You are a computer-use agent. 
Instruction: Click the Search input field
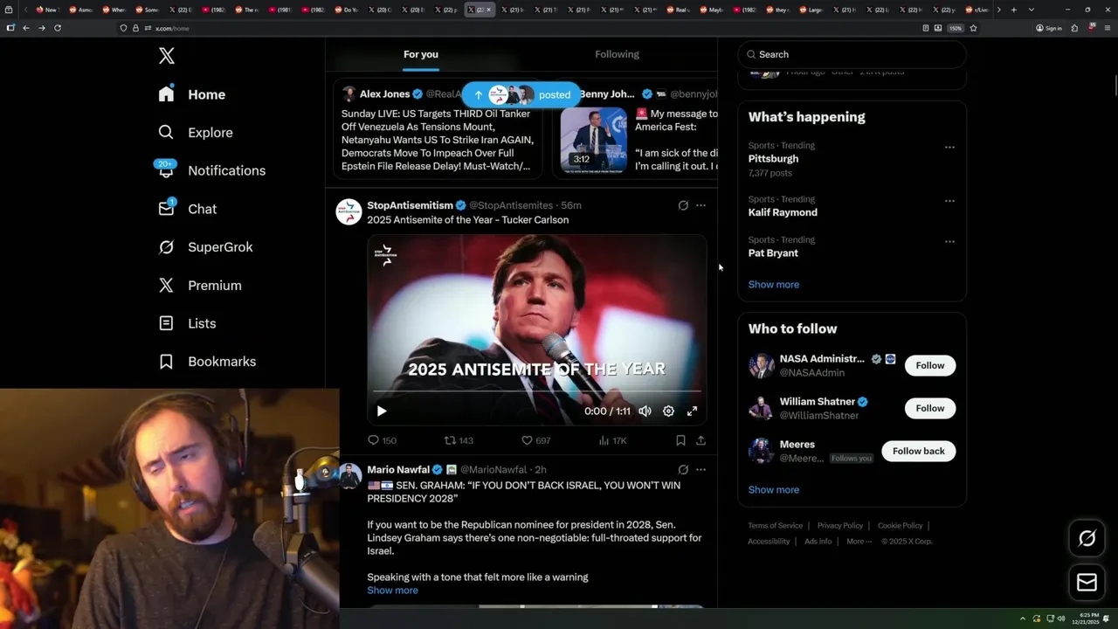point(852,54)
